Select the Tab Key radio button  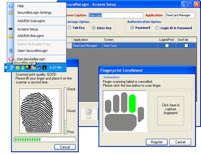69,28
